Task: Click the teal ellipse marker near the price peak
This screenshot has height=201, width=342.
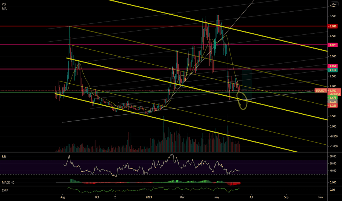Action: click(x=215, y=45)
